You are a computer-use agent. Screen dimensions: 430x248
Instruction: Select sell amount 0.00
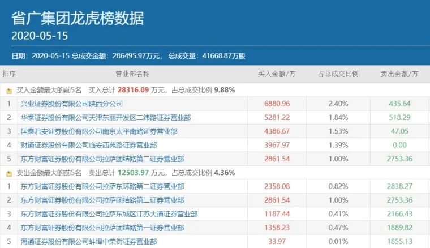click(x=399, y=145)
